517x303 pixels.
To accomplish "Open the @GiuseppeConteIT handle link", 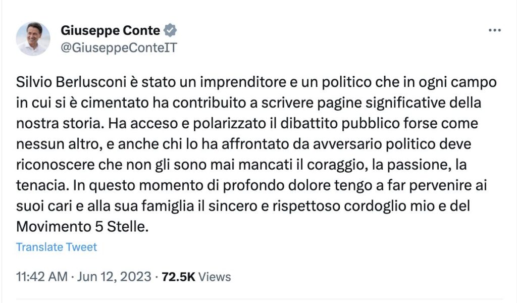I will click(119, 47).
